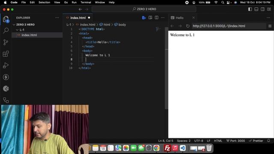This screenshot has width=274, height=154.
Task: Open the Run menu
Action: point(74,3)
